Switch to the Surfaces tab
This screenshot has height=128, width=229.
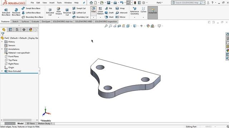coord(25,21)
